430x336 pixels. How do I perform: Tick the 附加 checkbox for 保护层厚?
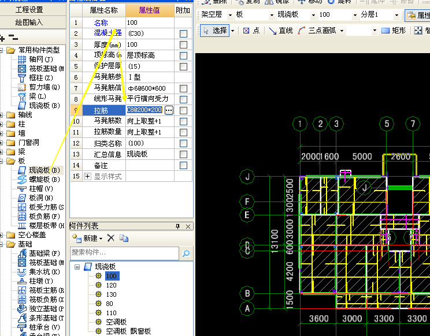coord(183,66)
